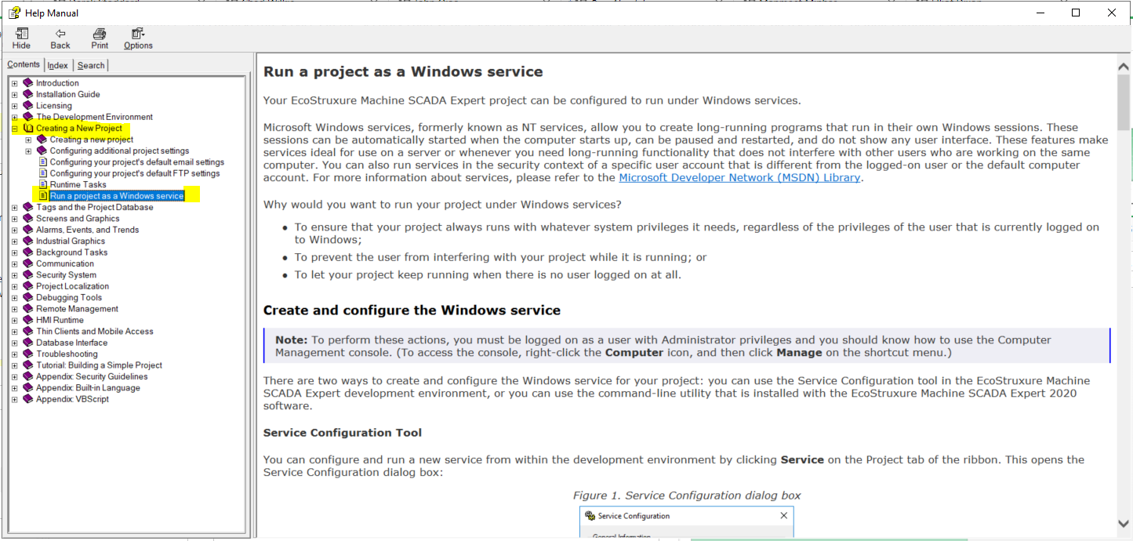1133x541 pixels.
Task: Select Run a project as a Windows service
Action: [x=117, y=196]
